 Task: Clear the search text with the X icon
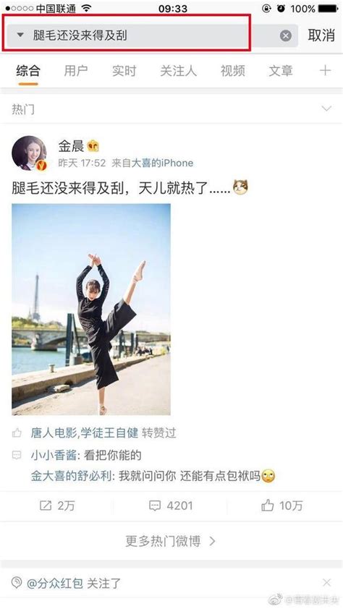point(286,35)
